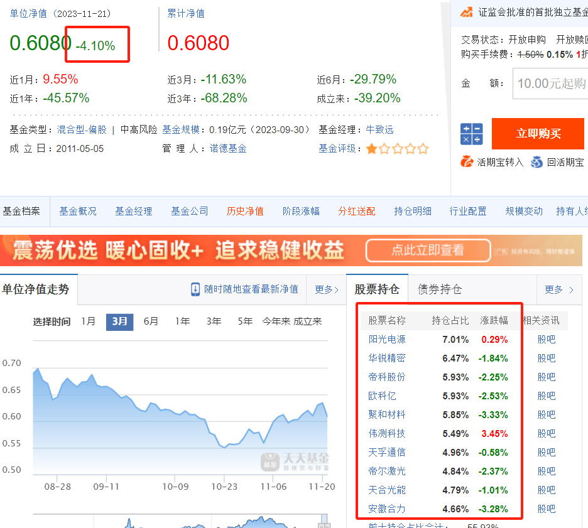Open the 累计净值 link

186,13
